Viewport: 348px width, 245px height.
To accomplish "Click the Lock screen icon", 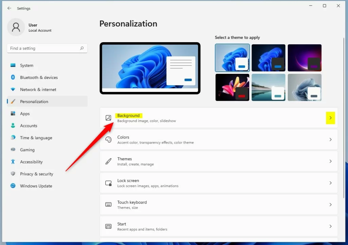I will [x=108, y=183].
